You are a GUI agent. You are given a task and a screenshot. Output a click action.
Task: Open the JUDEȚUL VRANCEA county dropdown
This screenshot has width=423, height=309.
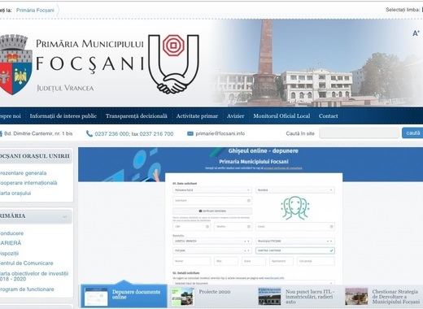(x=212, y=241)
